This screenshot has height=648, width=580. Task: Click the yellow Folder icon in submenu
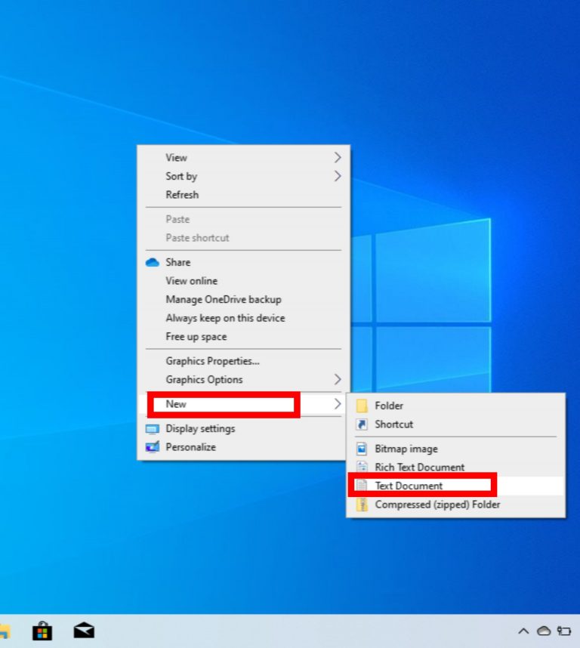pos(362,406)
